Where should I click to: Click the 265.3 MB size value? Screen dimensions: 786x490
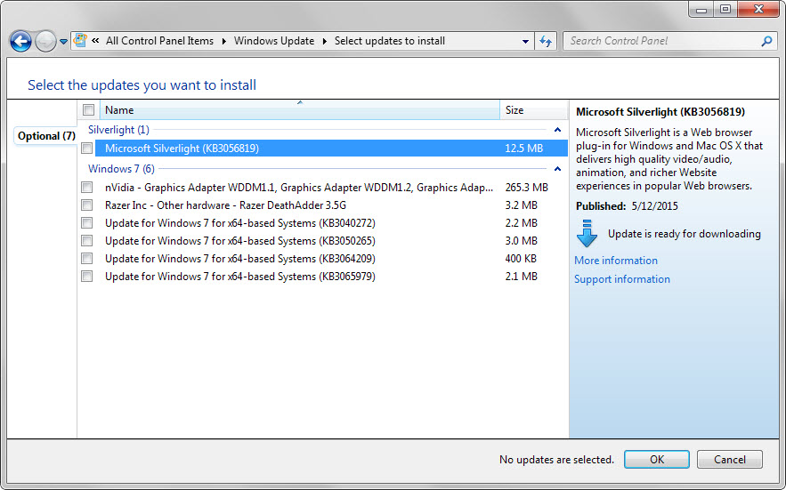pyautogui.click(x=526, y=188)
